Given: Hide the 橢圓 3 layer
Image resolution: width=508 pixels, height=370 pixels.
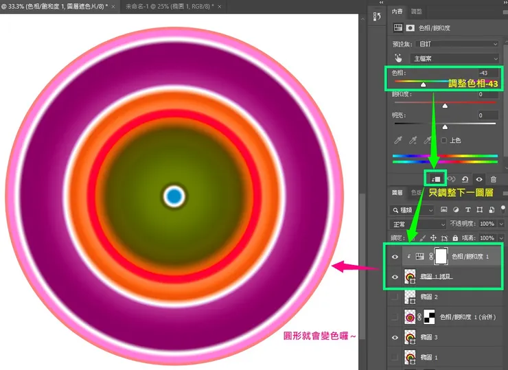Looking at the screenshot, I should click(x=394, y=338).
